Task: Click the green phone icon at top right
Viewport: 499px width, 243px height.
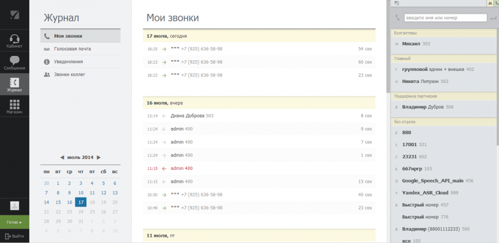Action: pos(497,3)
